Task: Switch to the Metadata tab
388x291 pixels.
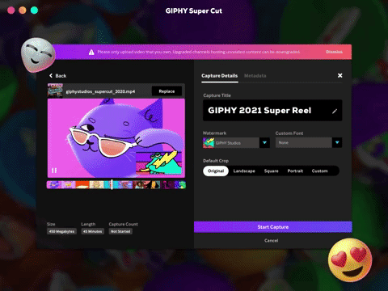Action: coord(255,76)
